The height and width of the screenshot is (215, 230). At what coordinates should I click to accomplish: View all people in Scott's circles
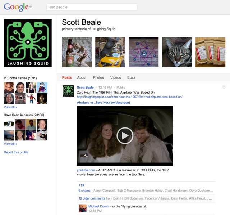click(x=10, y=107)
